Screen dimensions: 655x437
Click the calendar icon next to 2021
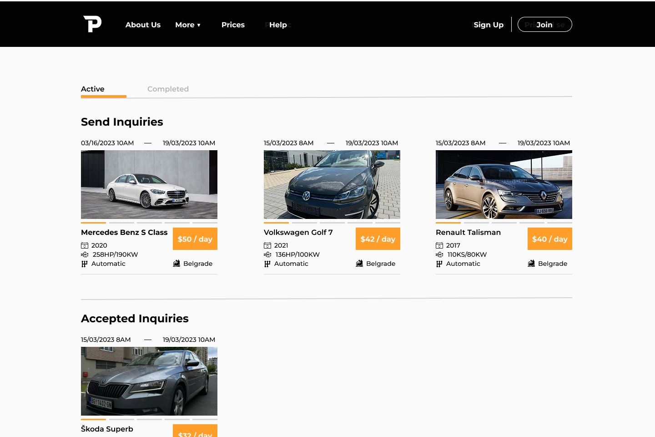[267, 245]
